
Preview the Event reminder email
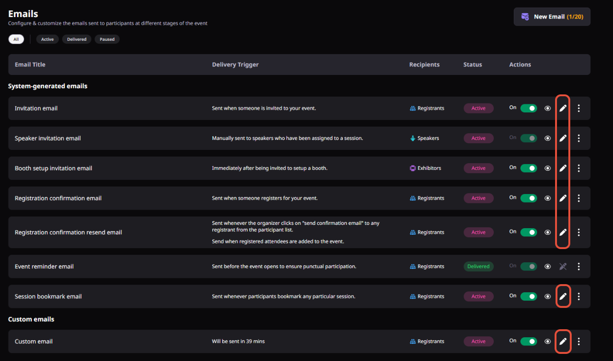pyautogui.click(x=547, y=266)
